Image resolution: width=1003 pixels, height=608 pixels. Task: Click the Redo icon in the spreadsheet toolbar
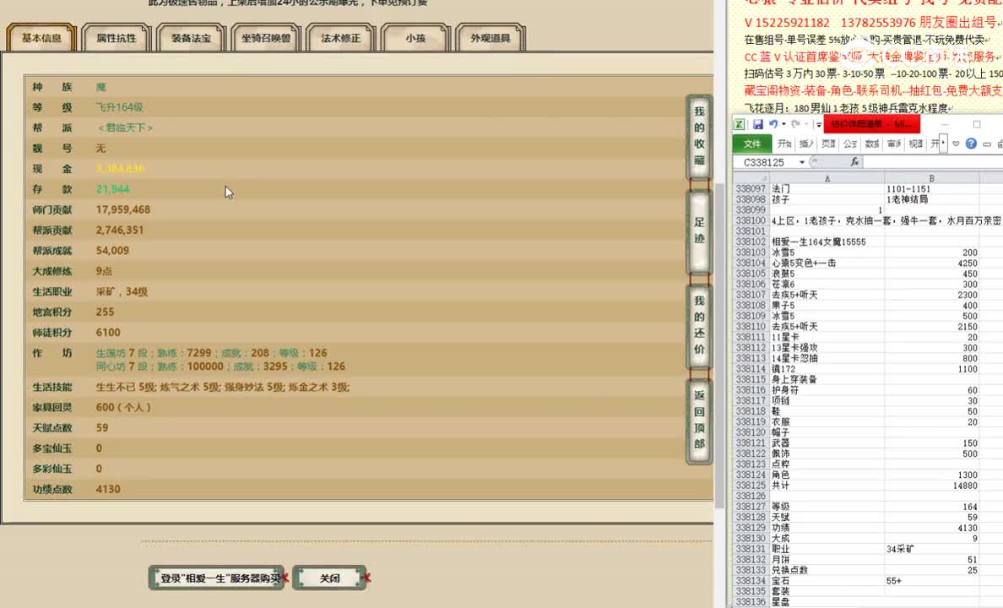click(x=794, y=124)
